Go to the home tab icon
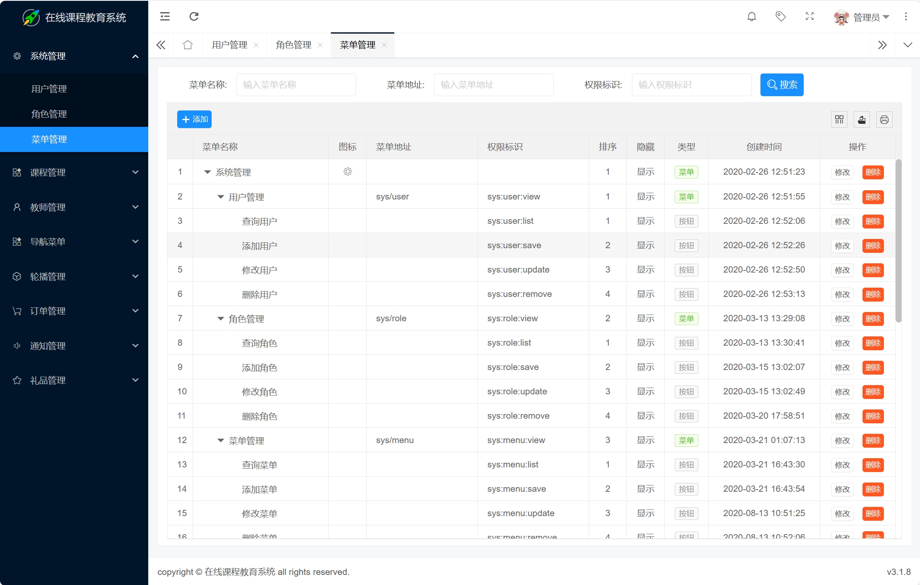Screen dimensions: 920x585 point(188,45)
